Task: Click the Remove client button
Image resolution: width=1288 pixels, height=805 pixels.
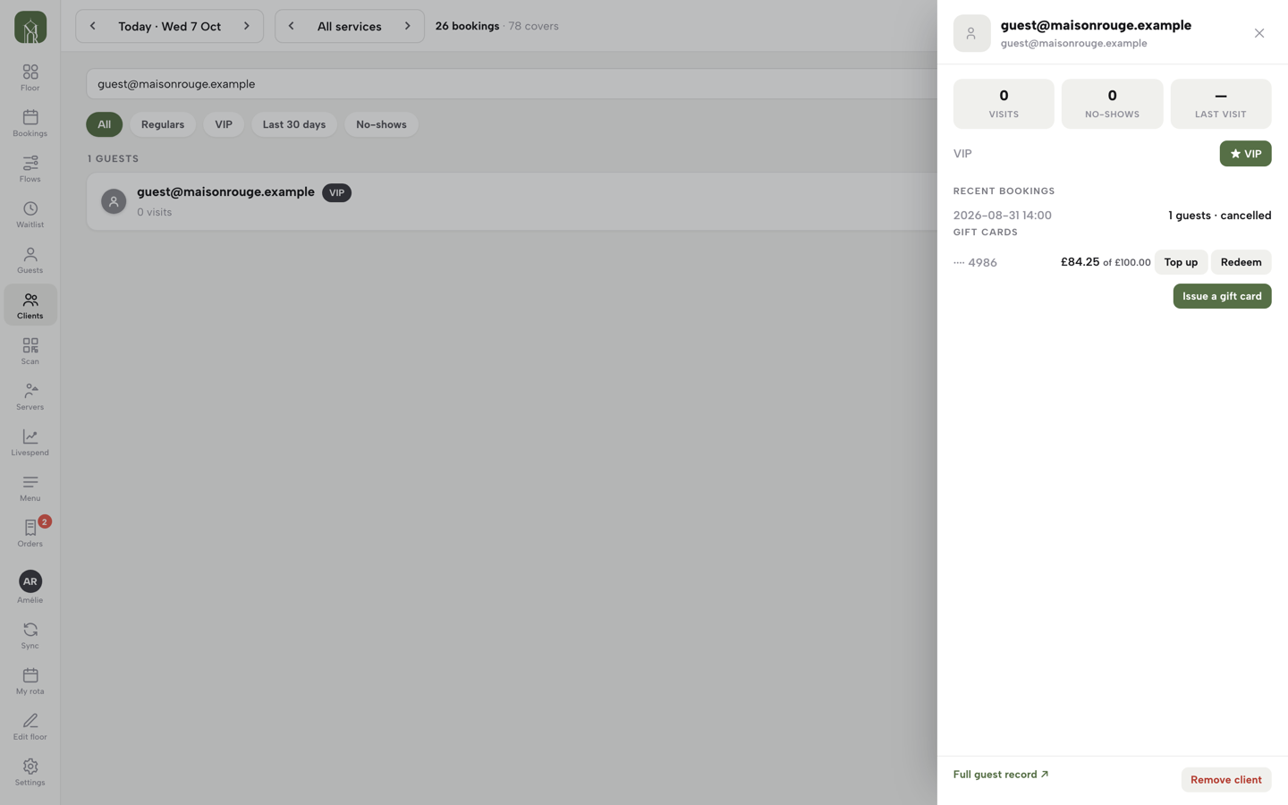Action: pyautogui.click(x=1225, y=780)
